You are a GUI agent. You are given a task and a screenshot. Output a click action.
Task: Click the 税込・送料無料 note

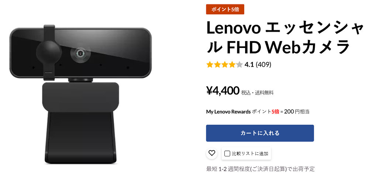[x=258, y=93]
